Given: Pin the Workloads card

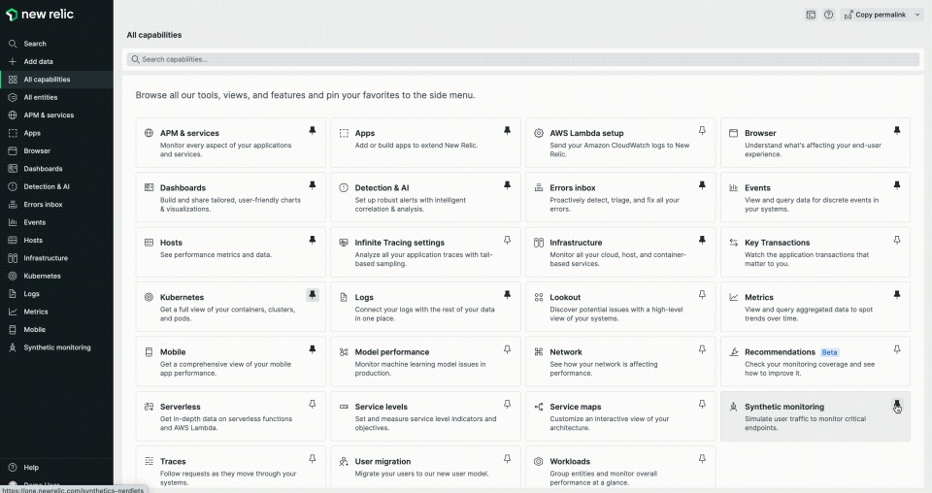Looking at the screenshot, I should click(702, 459).
